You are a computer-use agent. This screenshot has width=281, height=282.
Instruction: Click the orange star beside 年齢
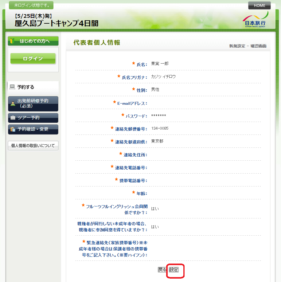(134, 192)
